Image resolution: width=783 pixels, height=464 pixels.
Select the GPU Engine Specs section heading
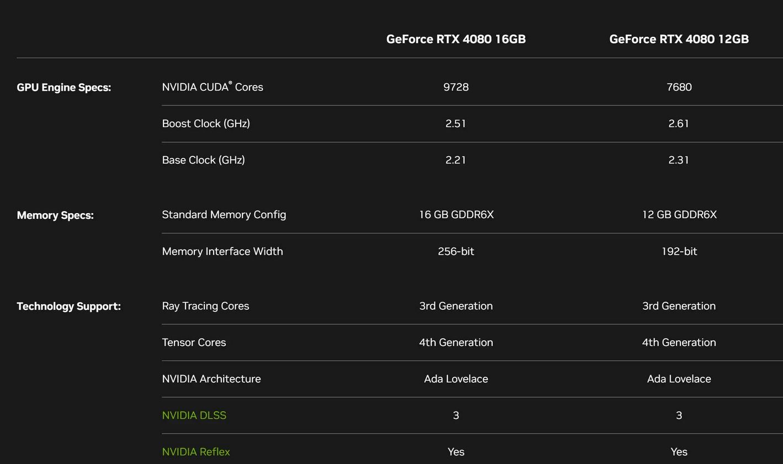click(64, 87)
